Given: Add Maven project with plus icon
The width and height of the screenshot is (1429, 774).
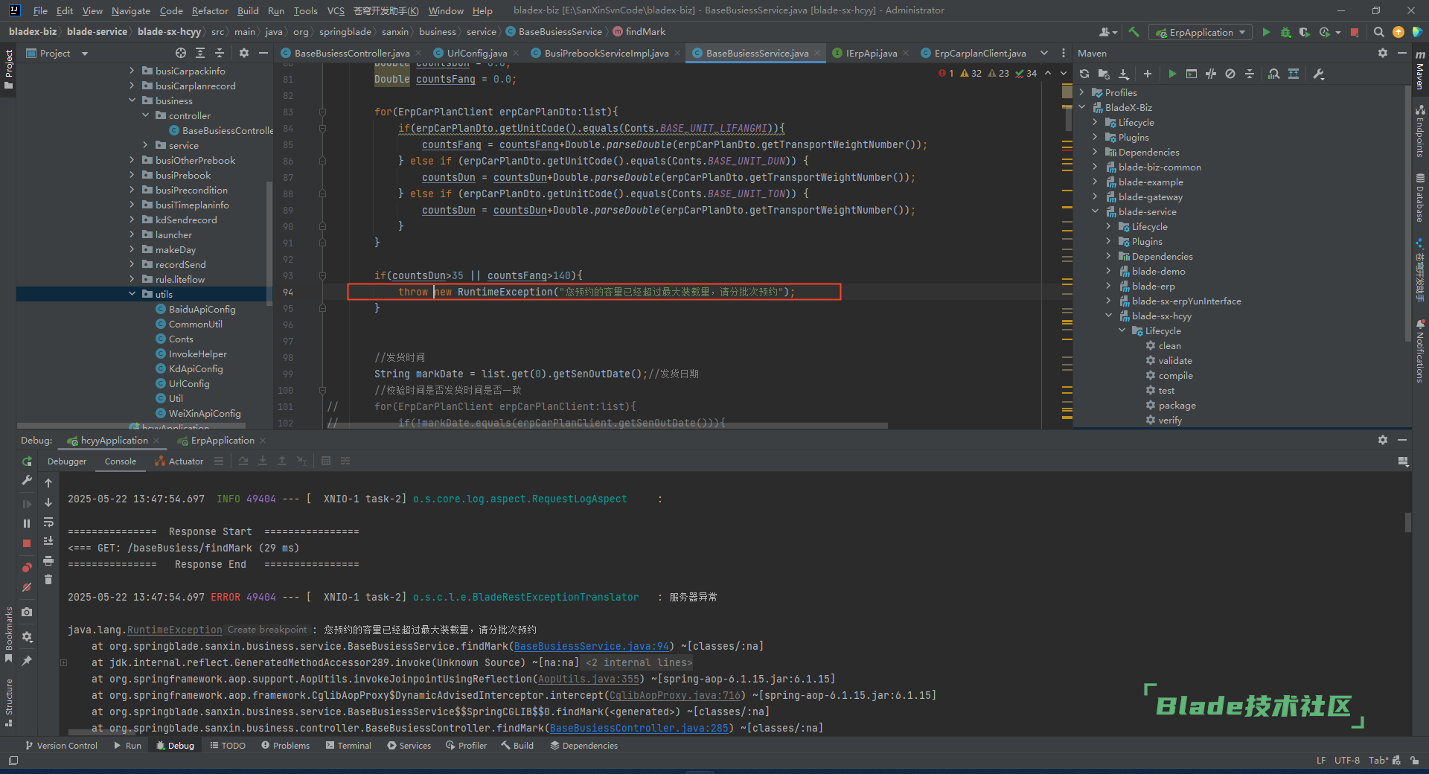Looking at the screenshot, I should click(x=1148, y=74).
